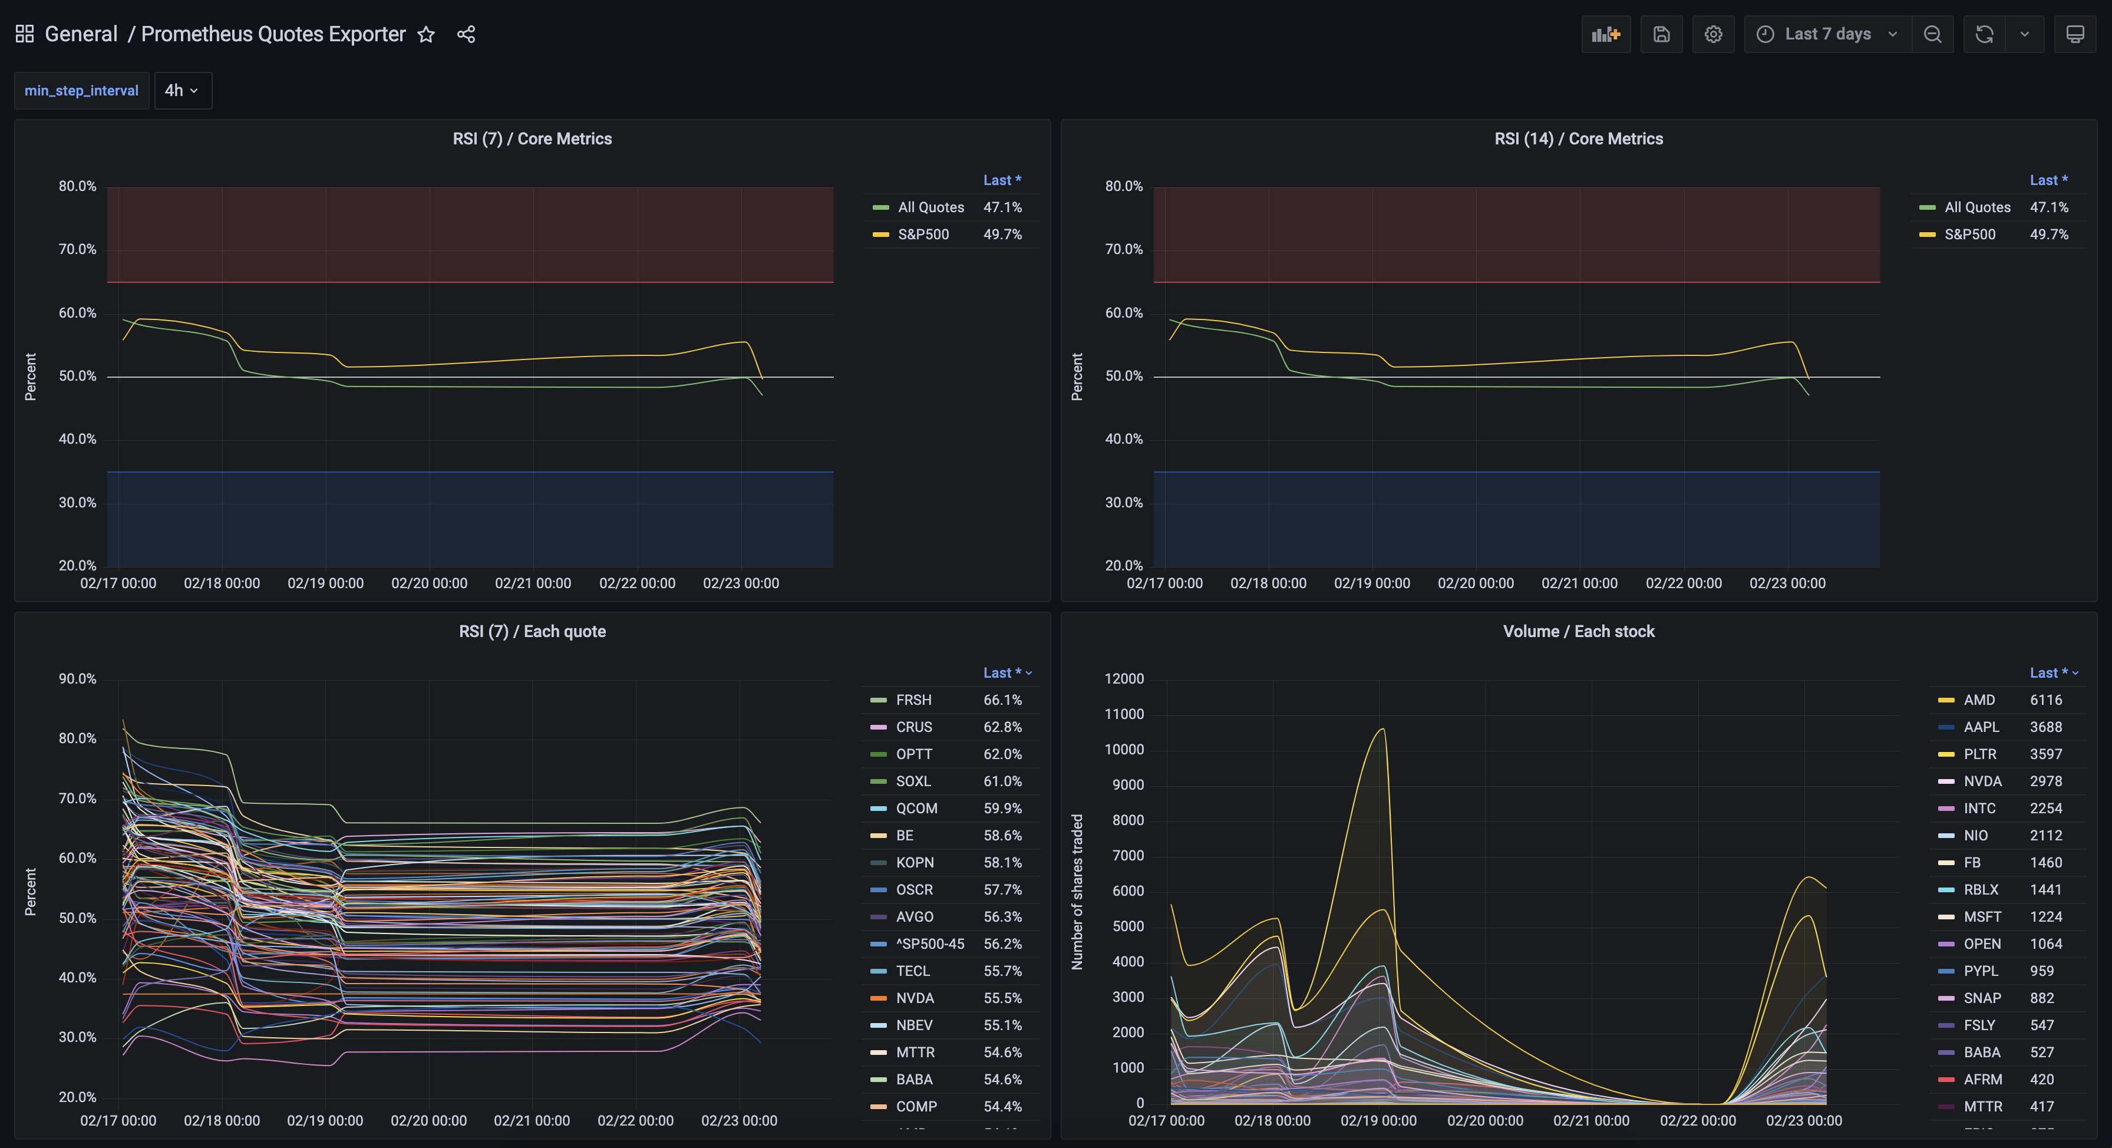Select KOPN in the Each quote legend
The image size is (2112, 1148).
pos(915,863)
